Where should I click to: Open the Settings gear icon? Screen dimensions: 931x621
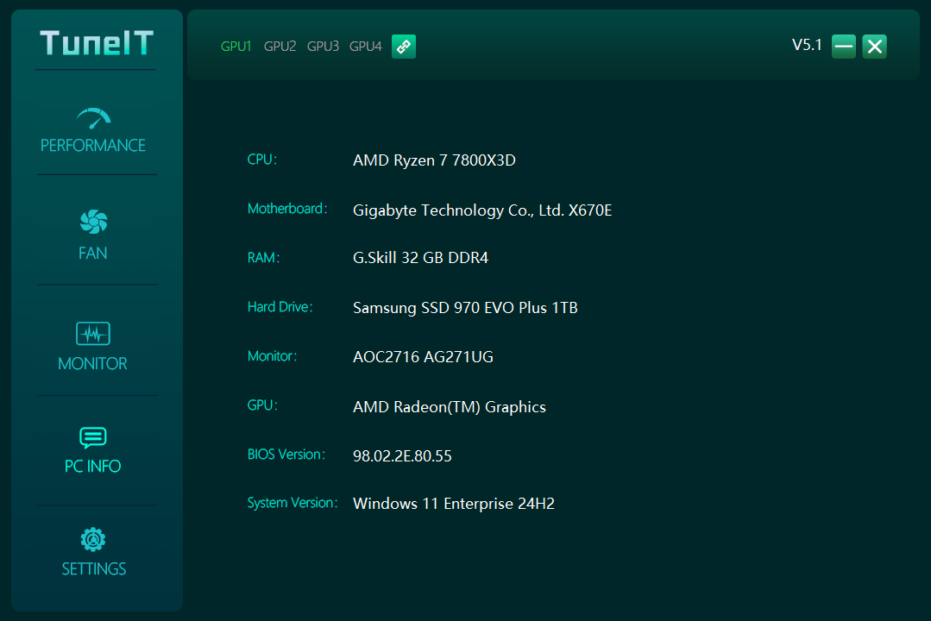pyautogui.click(x=93, y=540)
